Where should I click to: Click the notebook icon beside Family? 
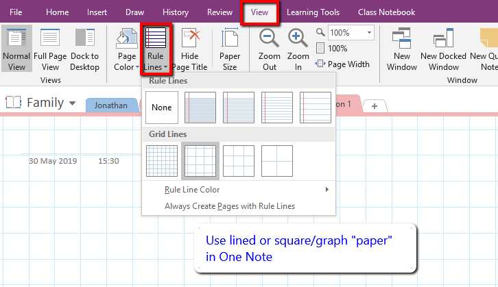tap(13, 103)
